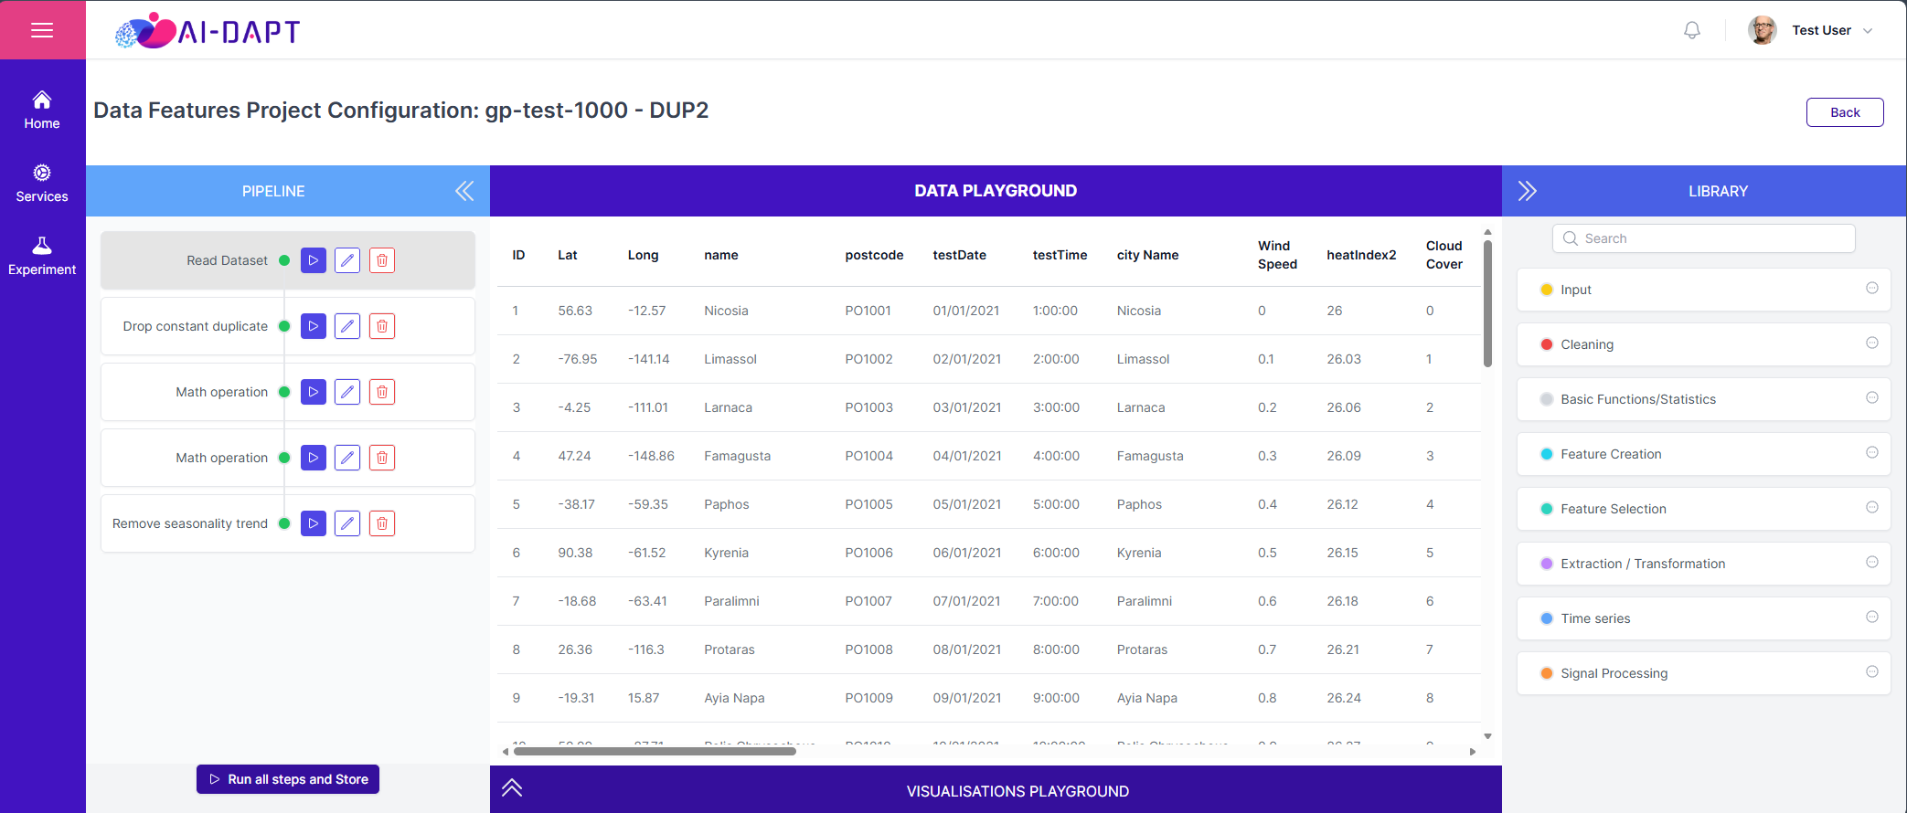Viewport: 1907px width, 813px height.
Task: Expand the Input library category
Action: click(1703, 290)
